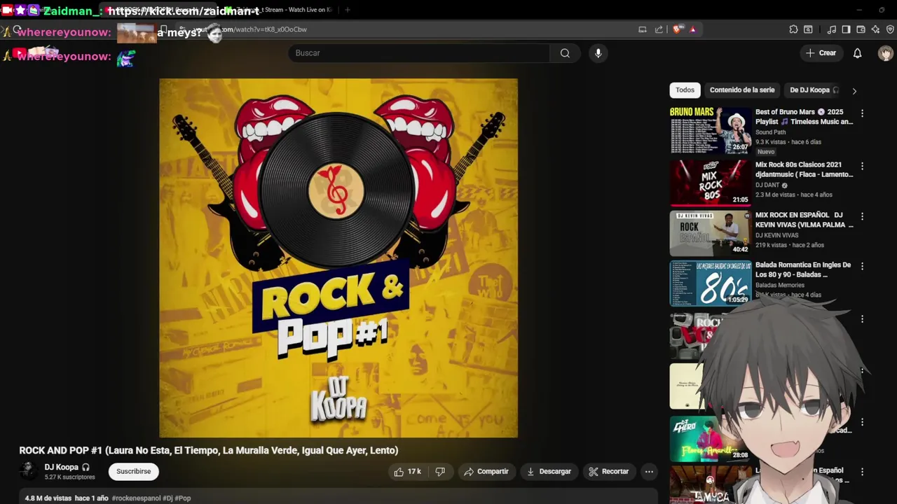Screen dimensions: 897x504
Task: Open Mix Rock en Español thumbnail
Action: point(711,233)
